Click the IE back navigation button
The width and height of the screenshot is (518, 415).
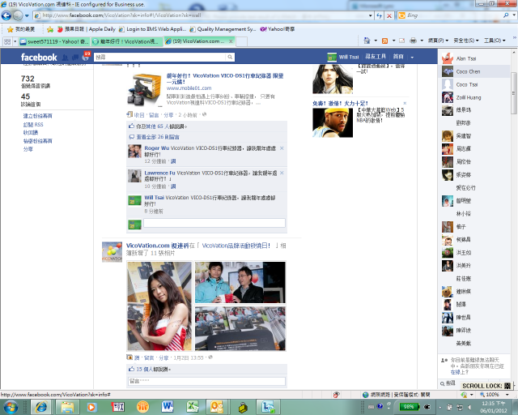coord(6,15)
